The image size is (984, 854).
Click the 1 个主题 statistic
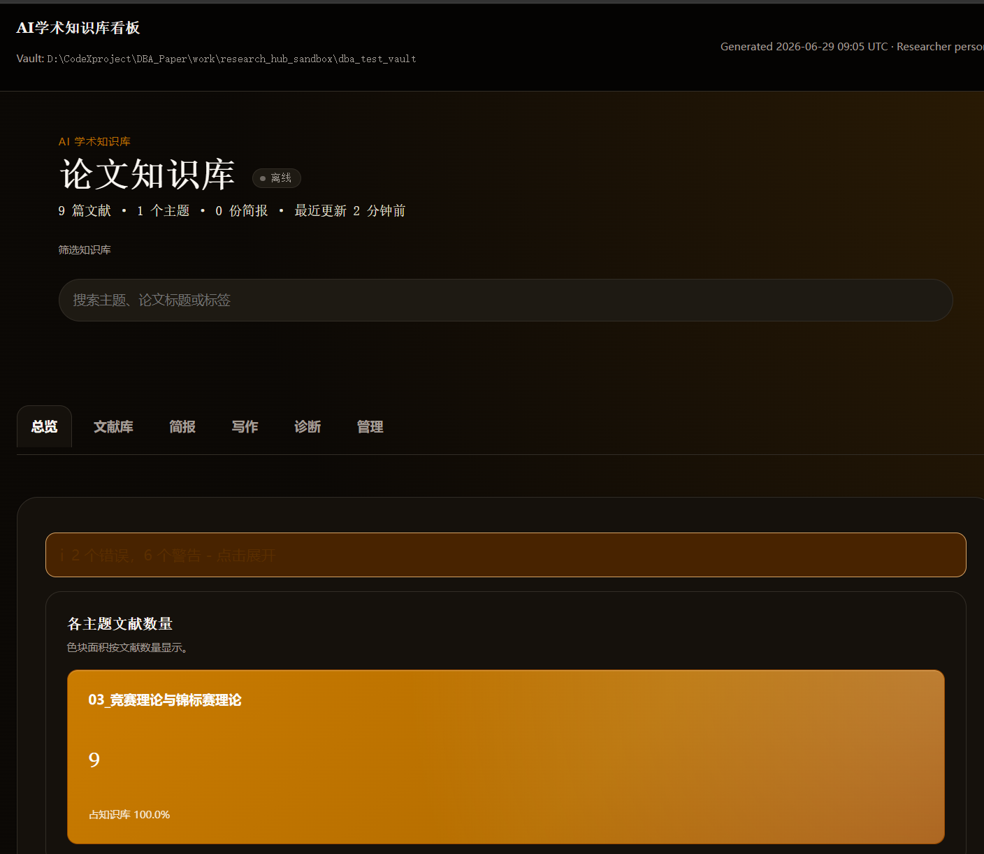tap(163, 210)
